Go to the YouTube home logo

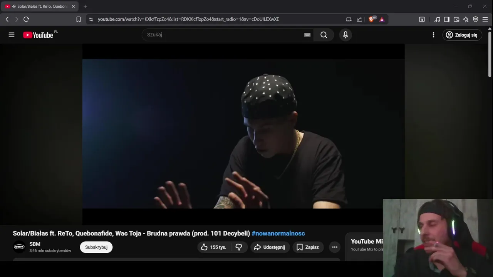(38, 35)
